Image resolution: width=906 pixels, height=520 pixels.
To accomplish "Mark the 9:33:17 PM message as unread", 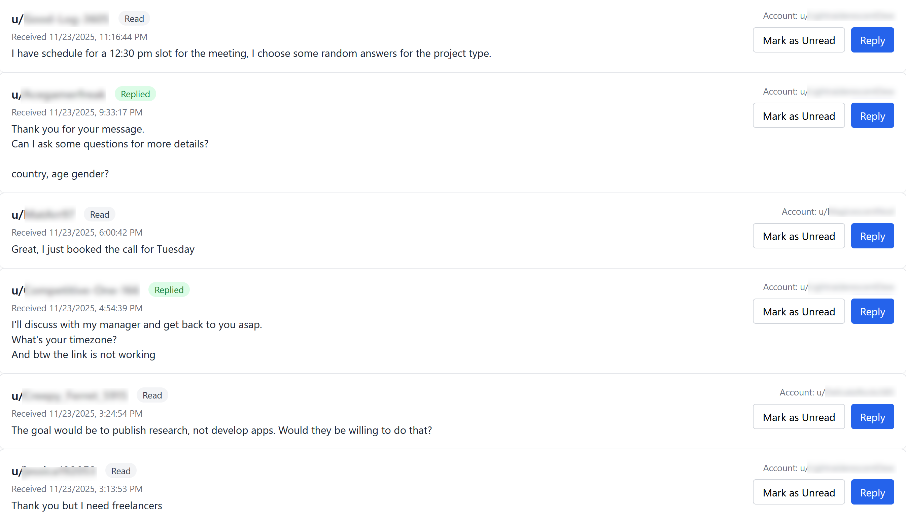I will pyautogui.click(x=799, y=116).
